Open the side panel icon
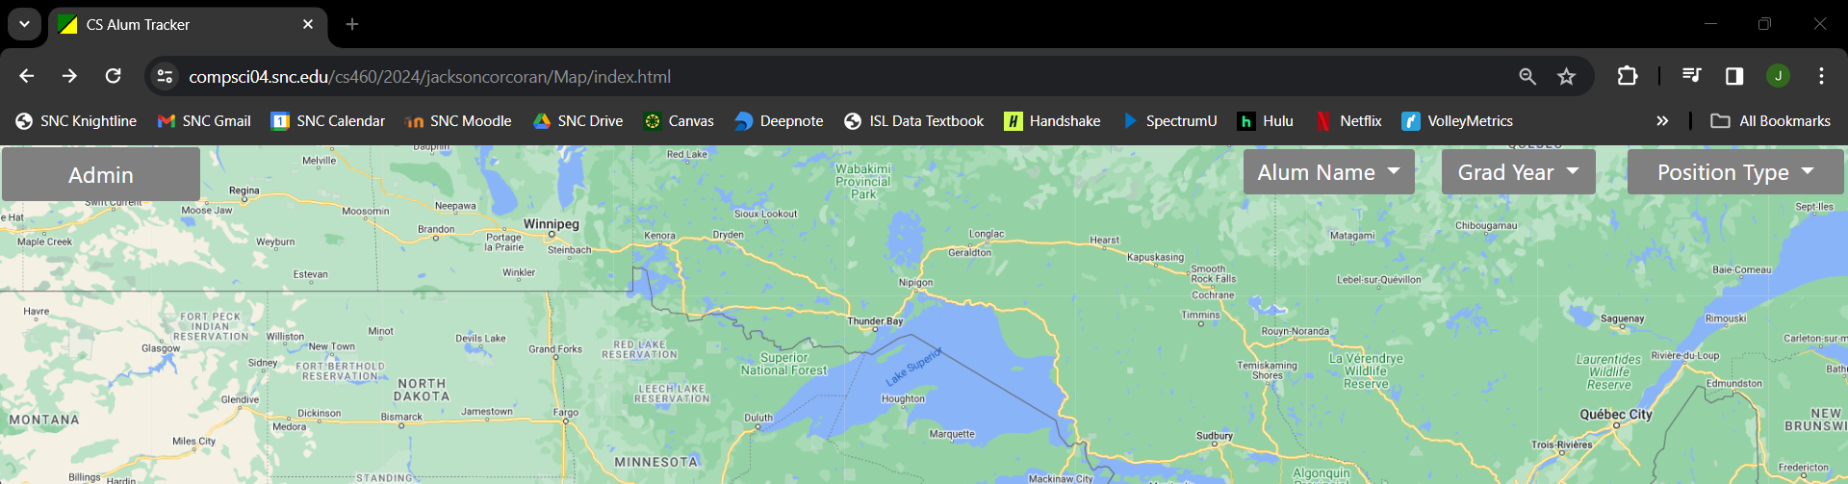The image size is (1848, 484). [1733, 76]
